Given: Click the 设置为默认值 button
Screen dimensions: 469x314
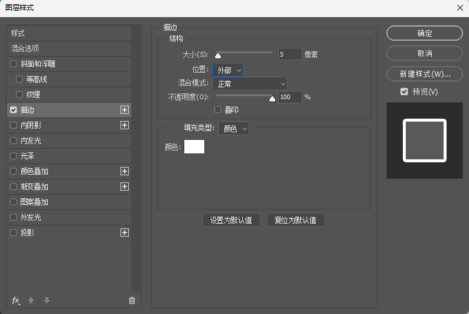Looking at the screenshot, I should [231, 220].
